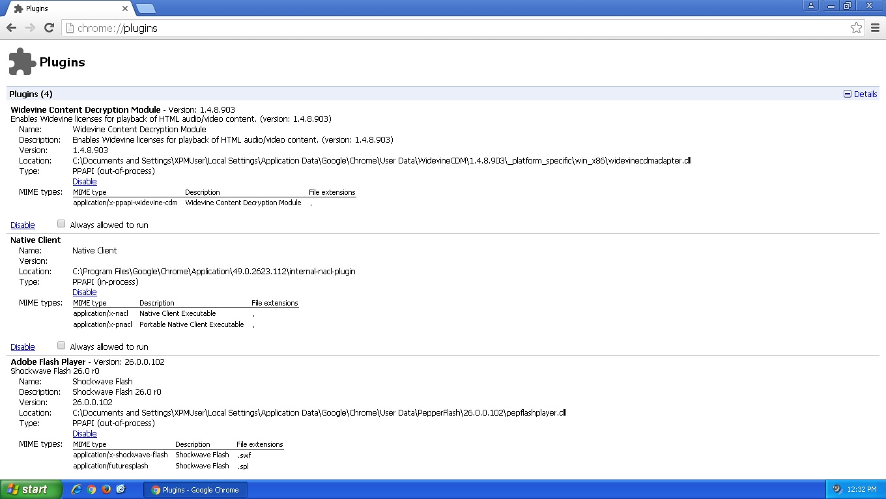The width and height of the screenshot is (886, 499).
Task: Click the Portable Native Client Executable description
Action: coord(192,324)
